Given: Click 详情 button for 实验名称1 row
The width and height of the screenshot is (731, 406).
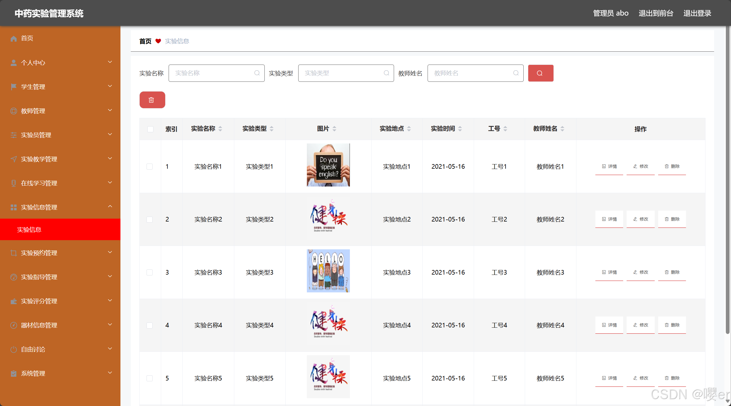Looking at the screenshot, I should click(609, 166).
